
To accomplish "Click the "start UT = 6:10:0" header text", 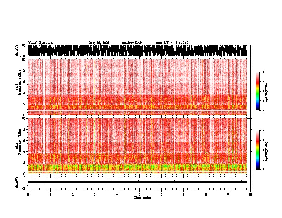I will point(172,43).
